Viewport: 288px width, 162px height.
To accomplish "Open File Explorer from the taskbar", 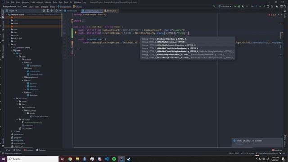I will coord(77,159).
